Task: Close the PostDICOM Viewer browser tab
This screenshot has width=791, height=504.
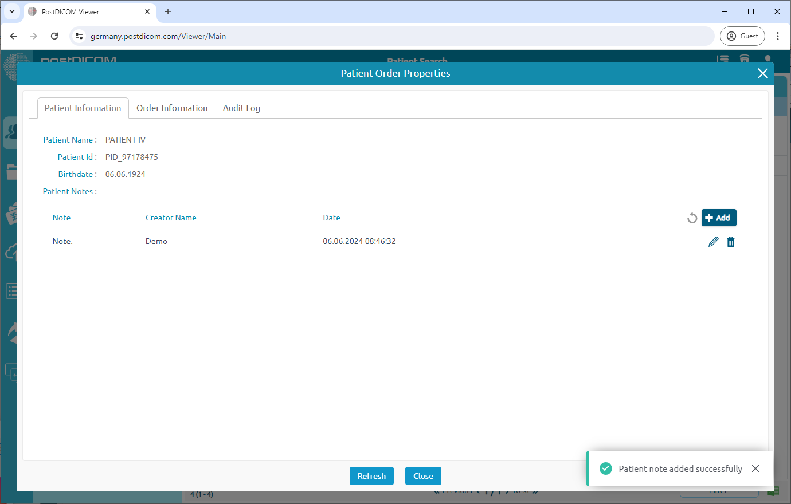Action: [x=147, y=11]
